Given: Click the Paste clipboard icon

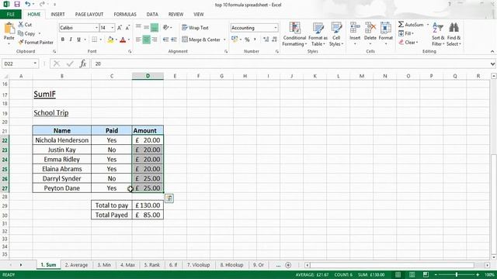Looking at the screenshot, I should pos(9,29).
